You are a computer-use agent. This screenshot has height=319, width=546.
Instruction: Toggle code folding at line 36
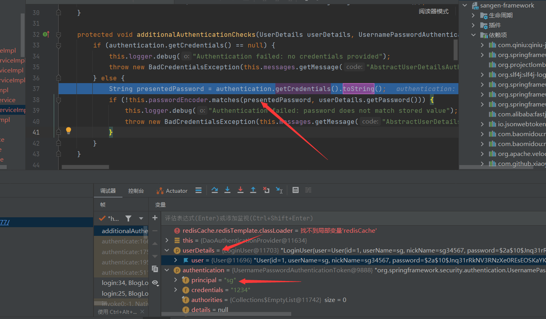59,78
